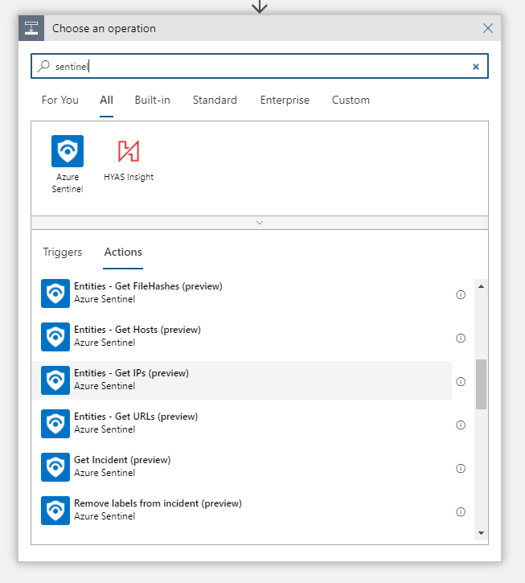Switch to the For You tab
Screen dimensions: 525x583
pyautogui.click(x=59, y=100)
